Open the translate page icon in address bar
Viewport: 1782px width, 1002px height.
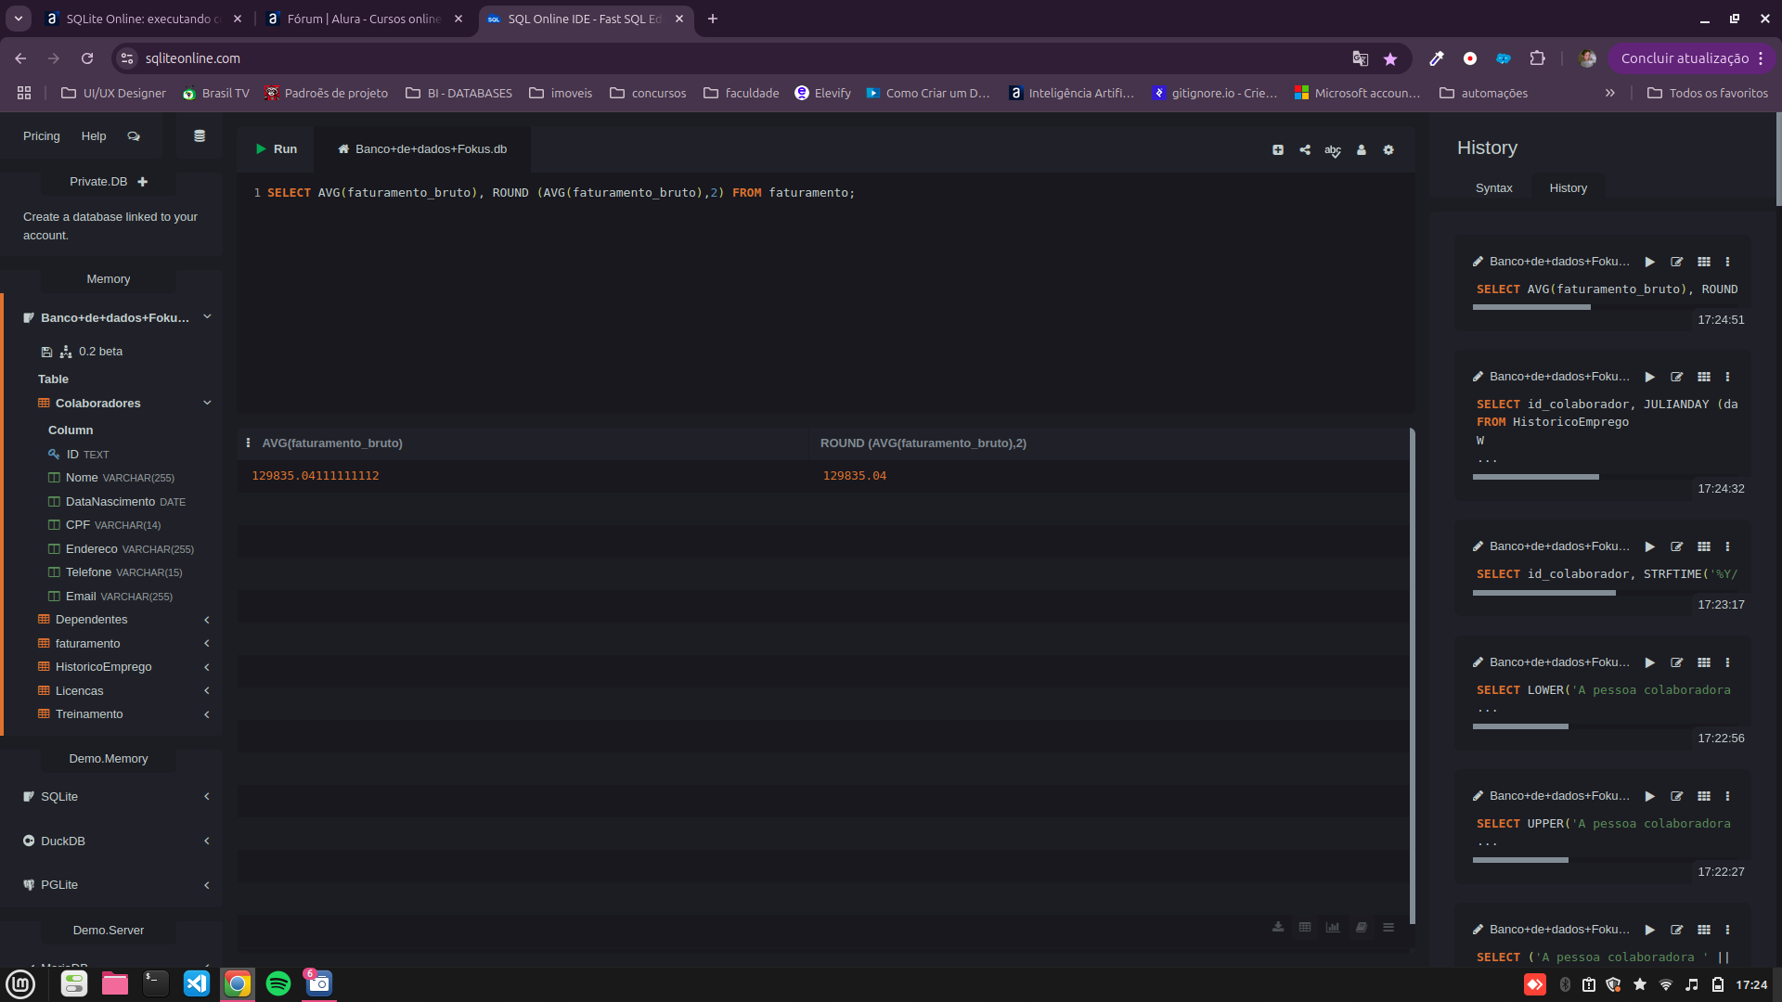pyautogui.click(x=1361, y=58)
